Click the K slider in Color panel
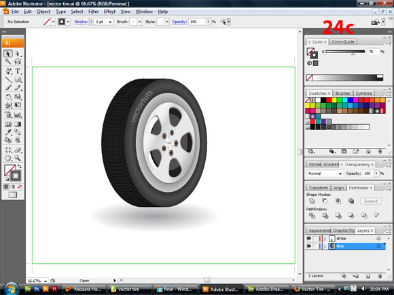394x295 pixels. [x=345, y=52]
